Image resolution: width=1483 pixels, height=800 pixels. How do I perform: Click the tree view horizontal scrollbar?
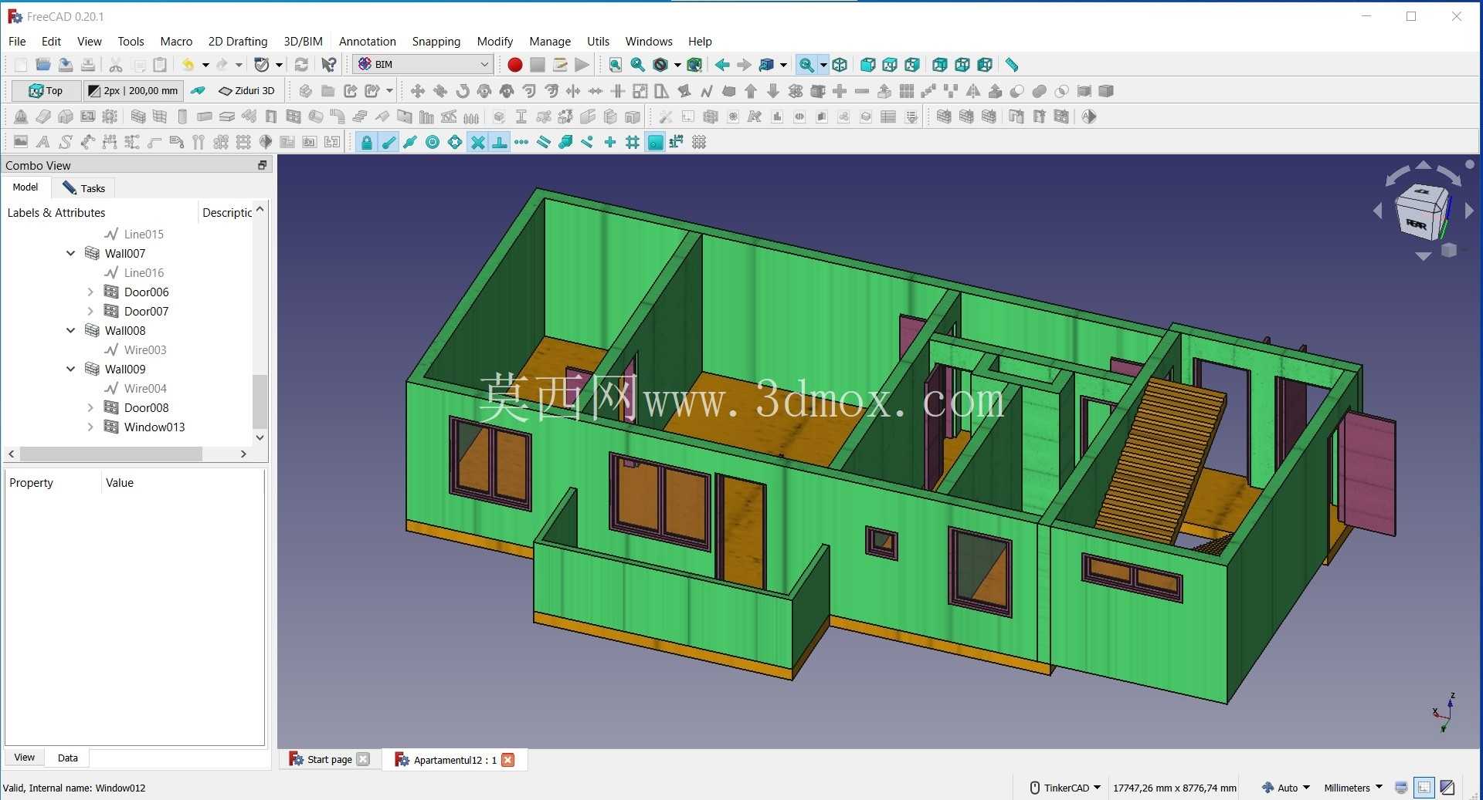111,454
